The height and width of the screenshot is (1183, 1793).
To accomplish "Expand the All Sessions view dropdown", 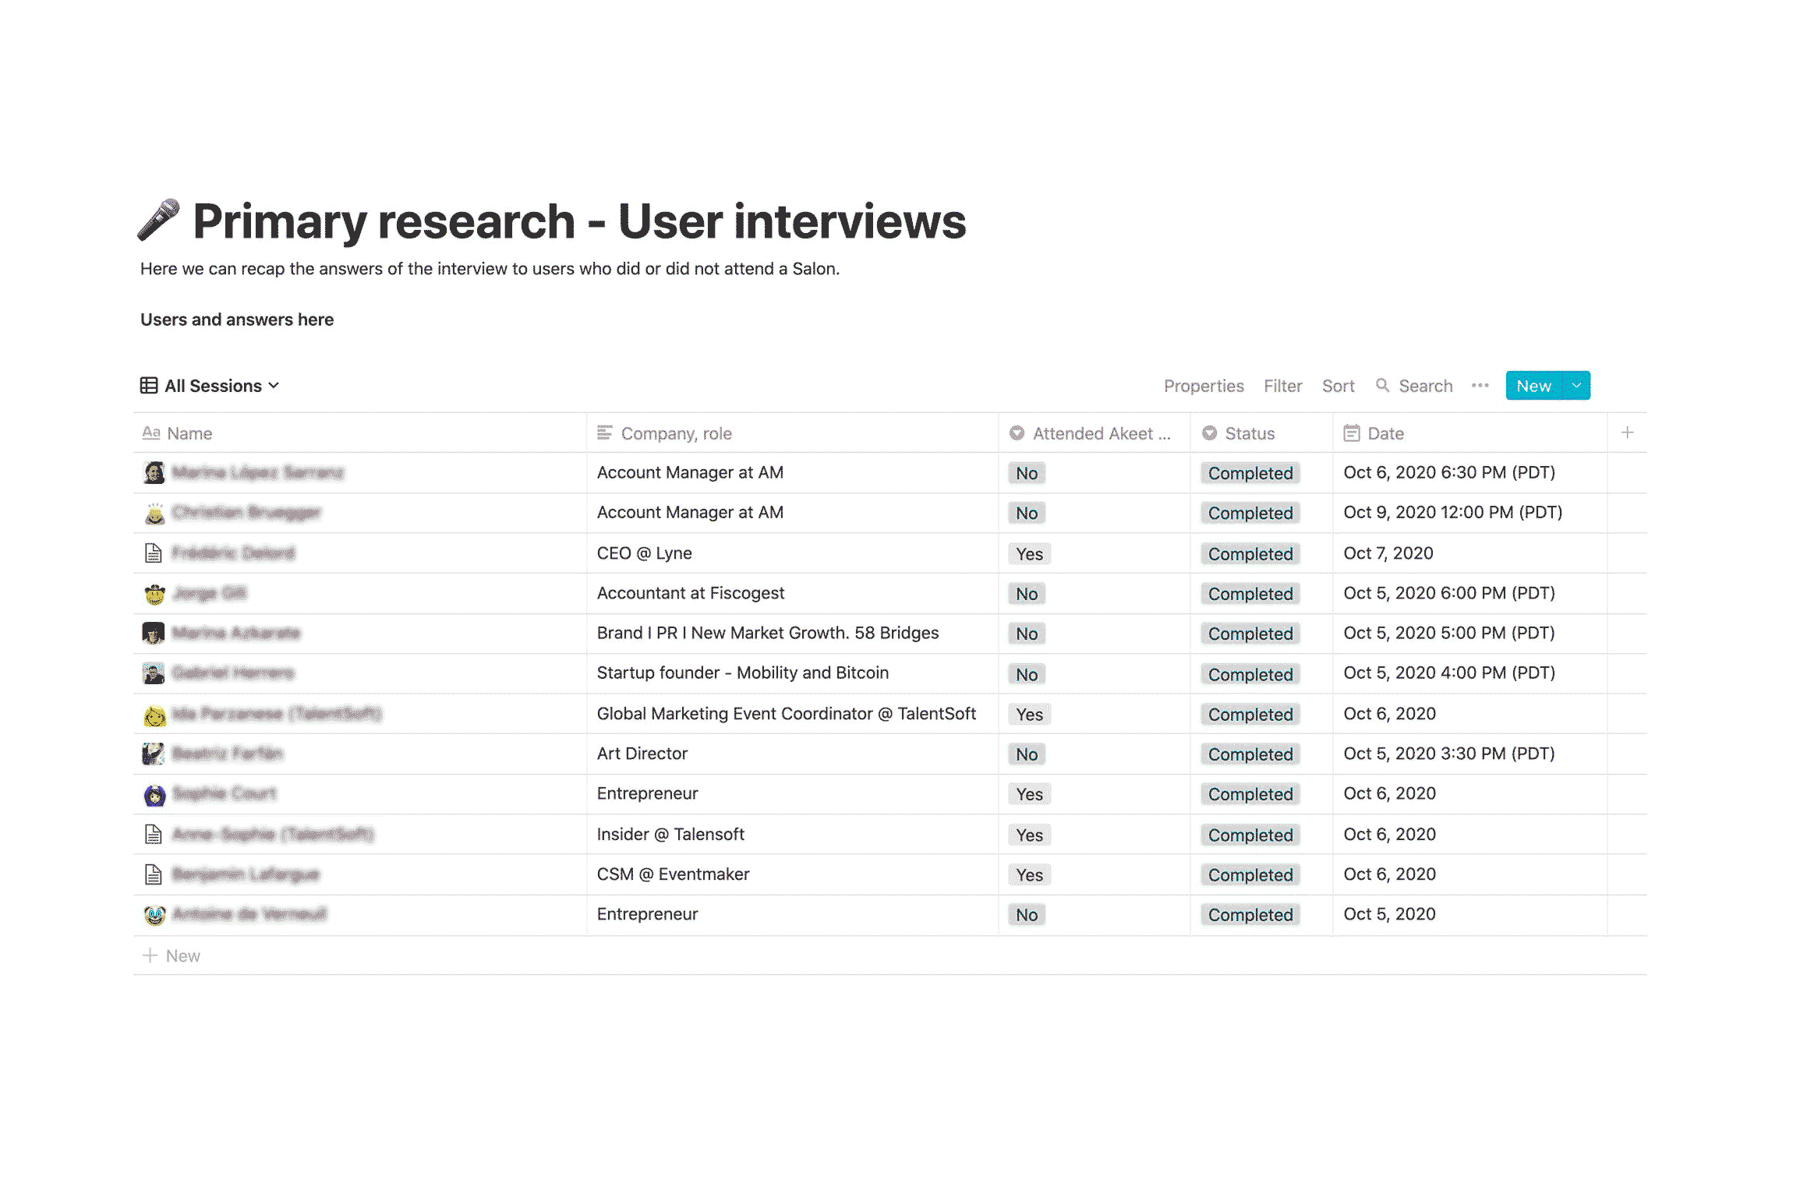I will pyautogui.click(x=273, y=386).
